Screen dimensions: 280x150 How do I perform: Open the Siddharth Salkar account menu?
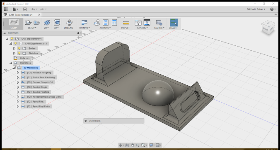click(x=256, y=9)
